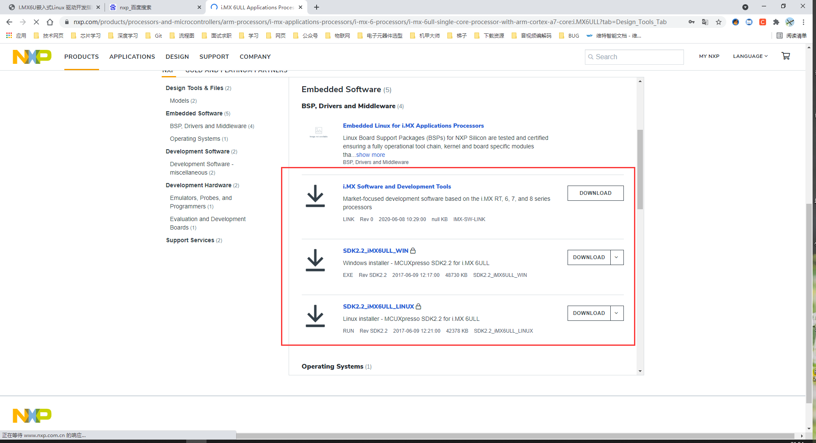
Task: Select Development Hardware filter
Action: tap(202, 185)
